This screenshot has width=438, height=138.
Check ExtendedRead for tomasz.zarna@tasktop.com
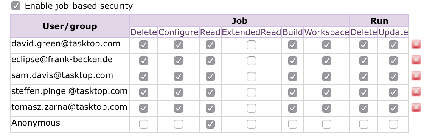pyautogui.click(x=252, y=108)
